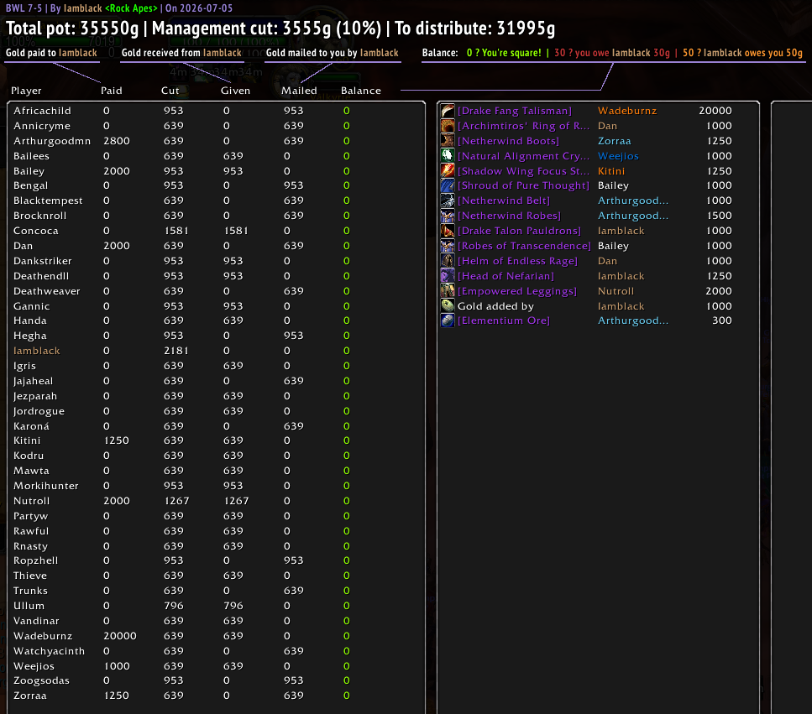This screenshot has width=812, height=714.
Task: Click Hegha's mailed value 953
Action: tap(293, 336)
